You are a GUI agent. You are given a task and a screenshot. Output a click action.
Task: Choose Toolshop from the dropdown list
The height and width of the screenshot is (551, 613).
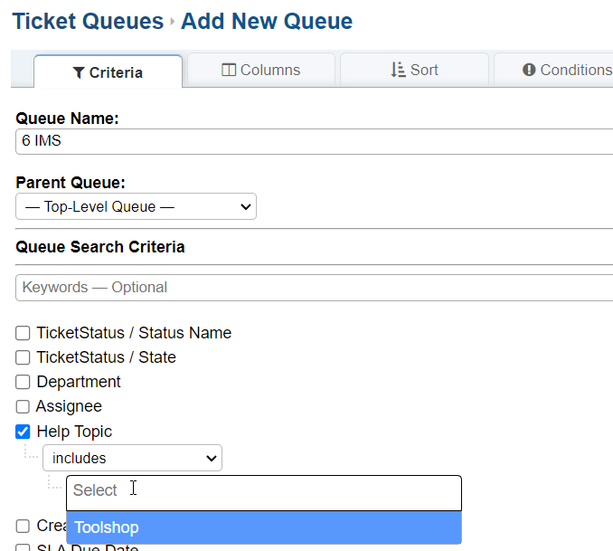click(263, 527)
